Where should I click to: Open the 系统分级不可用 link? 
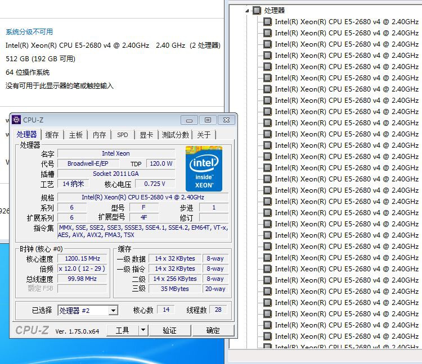point(29,31)
